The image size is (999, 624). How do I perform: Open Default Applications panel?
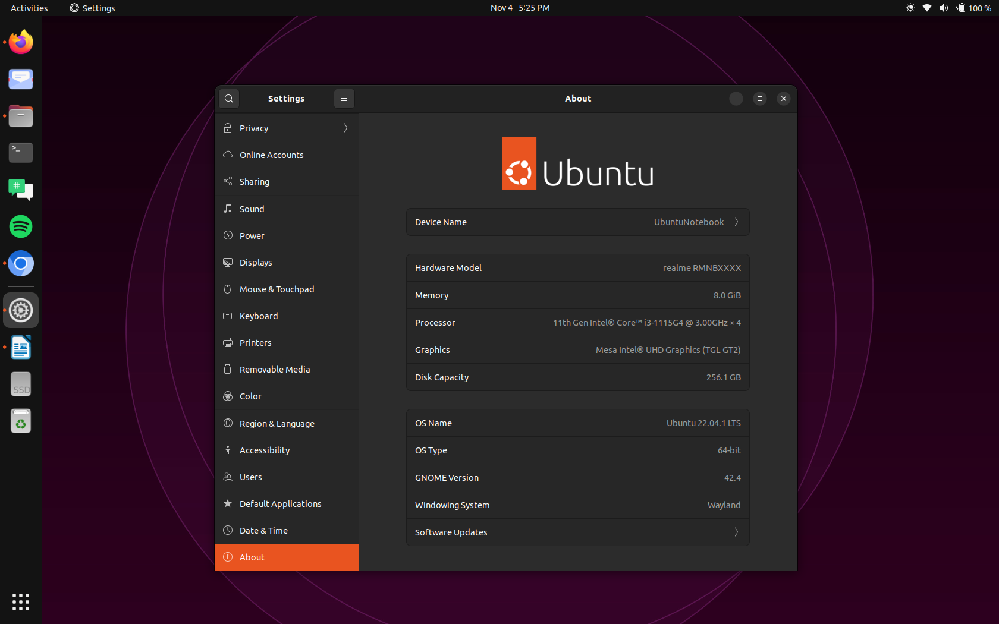coord(280,504)
